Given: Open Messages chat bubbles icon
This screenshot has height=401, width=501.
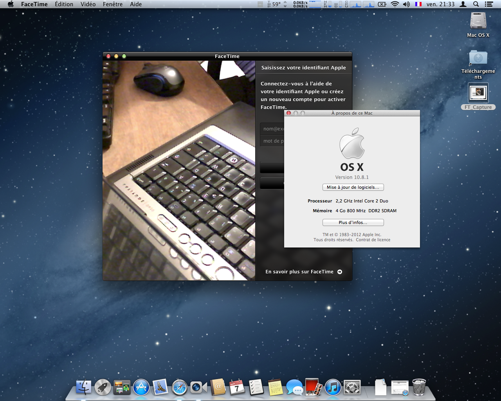Looking at the screenshot, I should (x=294, y=387).
